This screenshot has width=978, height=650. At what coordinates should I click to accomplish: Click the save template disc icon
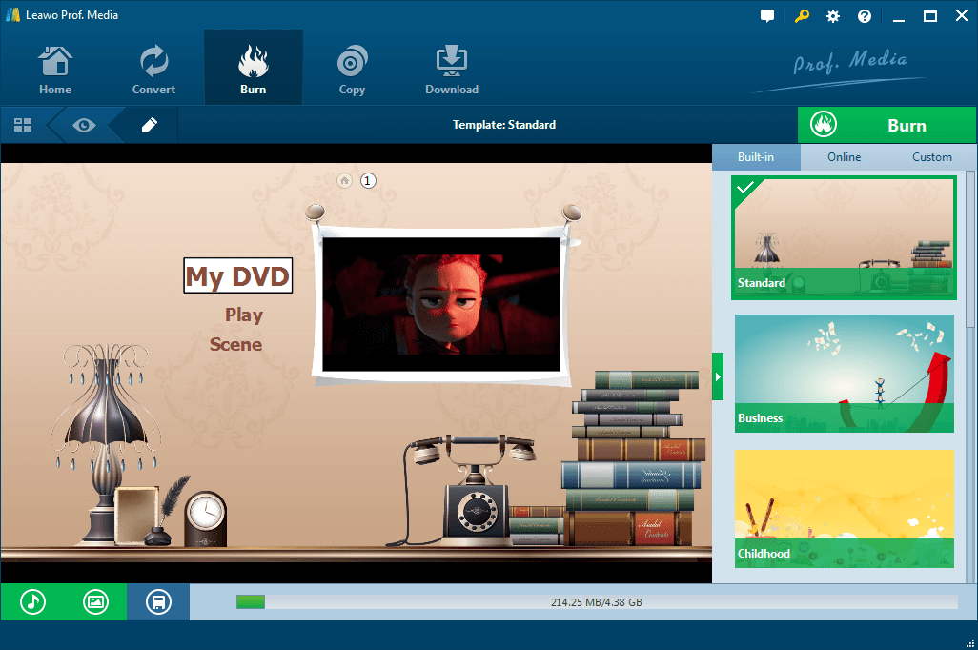pos(158,601)
